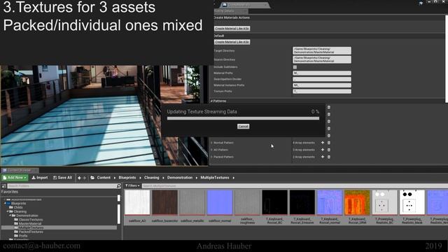Collapse the Demonstration folder arrow

[x=10, y=216]
